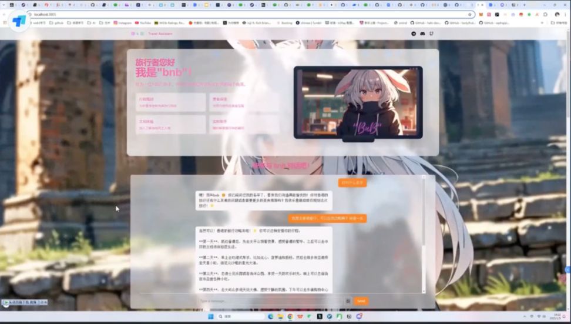The image size is (571, 324).
Task: Open Microsoft Edge from the taskbar
Action: (x=270, y=316)
